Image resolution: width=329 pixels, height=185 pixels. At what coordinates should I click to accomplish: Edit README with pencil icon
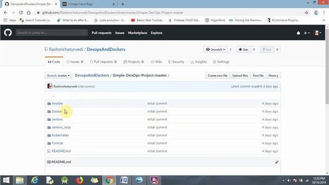click(277, 162)
